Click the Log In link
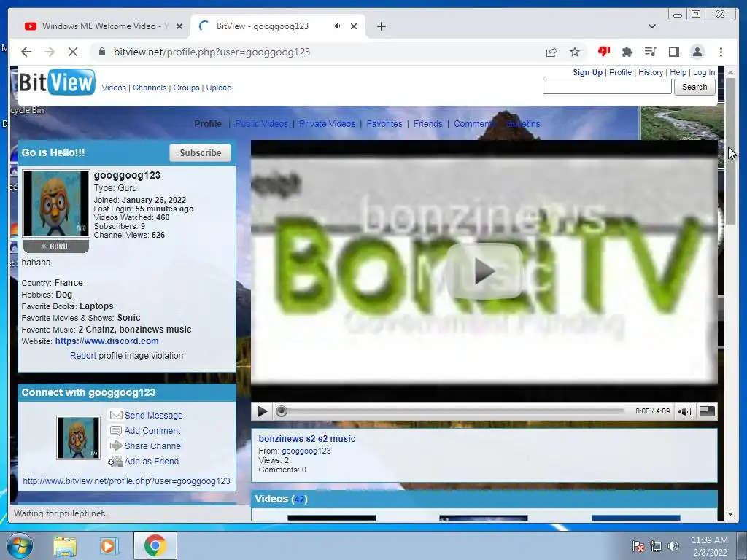Screen dimensions: 747x560 (x=704, y=72)
